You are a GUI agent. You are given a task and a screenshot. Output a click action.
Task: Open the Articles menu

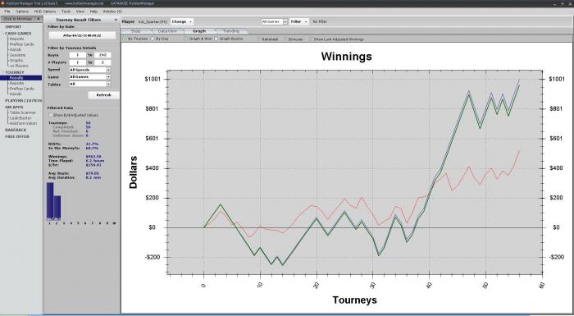pos(112,11)
